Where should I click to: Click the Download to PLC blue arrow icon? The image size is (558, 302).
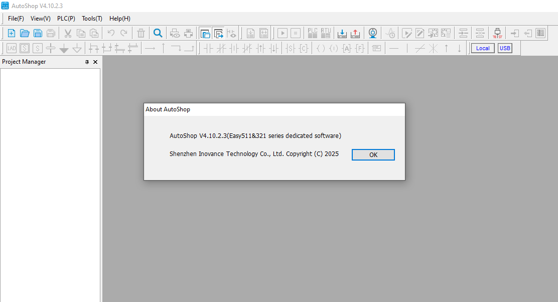click(342, 34)
